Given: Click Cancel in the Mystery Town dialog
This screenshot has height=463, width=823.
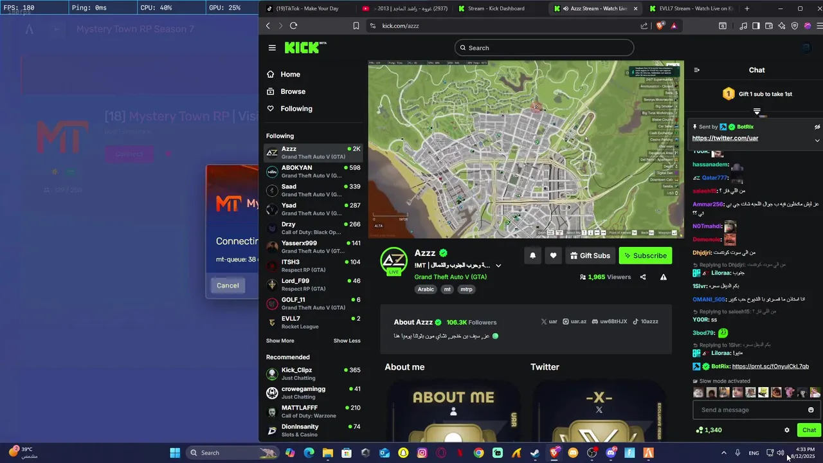Looking at the screenshot, I should tap(228, 286).
